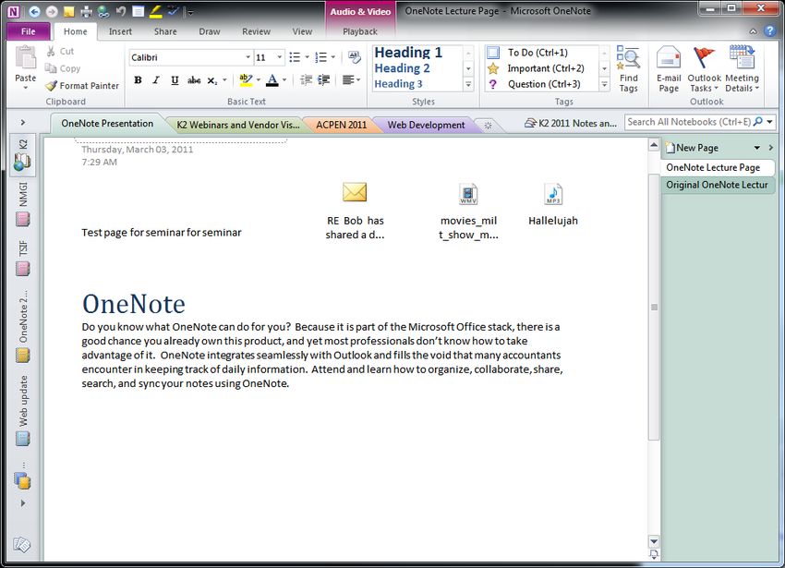This screenshot has width=785, height=568.
Task: Click the Paste clipboard icon
Action: pyautogui.click(x=26, y=57)
